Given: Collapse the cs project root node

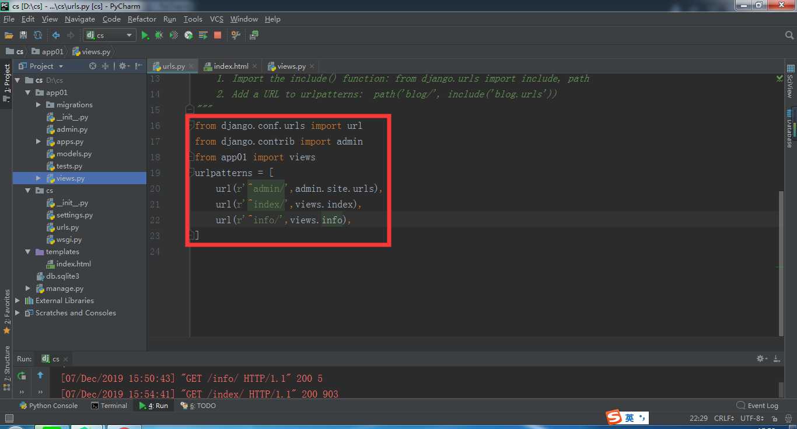Looking at the screenshot, I should click(17, 80).
